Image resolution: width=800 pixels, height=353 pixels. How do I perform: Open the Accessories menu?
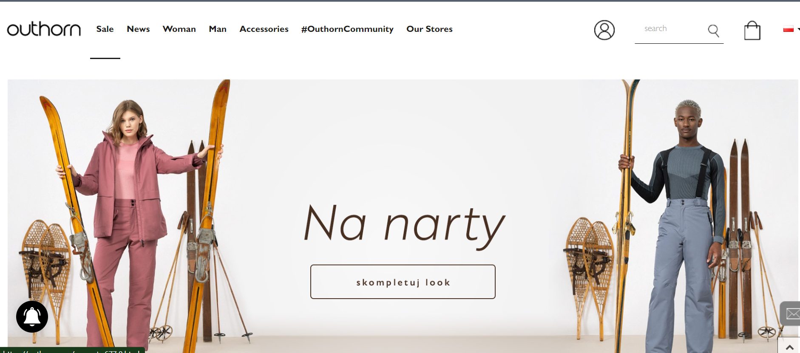tap(264, 29)
